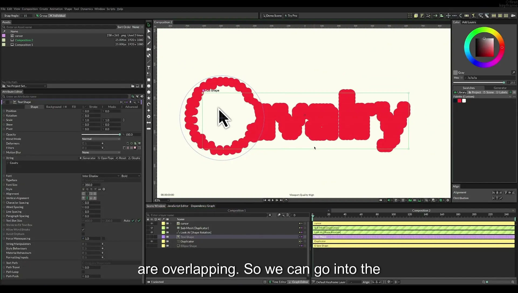Toggle Allow Word Breaks checkbox
518x293 pixels.
[83, 229]
